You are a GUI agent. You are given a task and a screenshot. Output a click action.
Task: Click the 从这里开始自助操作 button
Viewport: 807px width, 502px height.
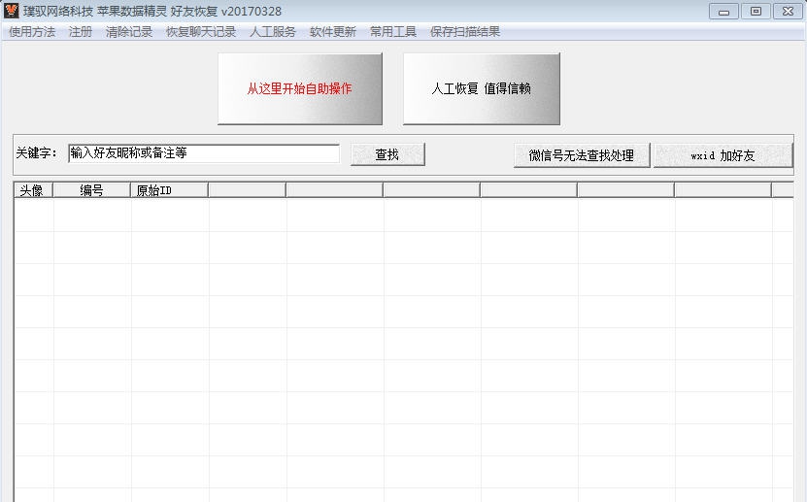tap(299, 88)
